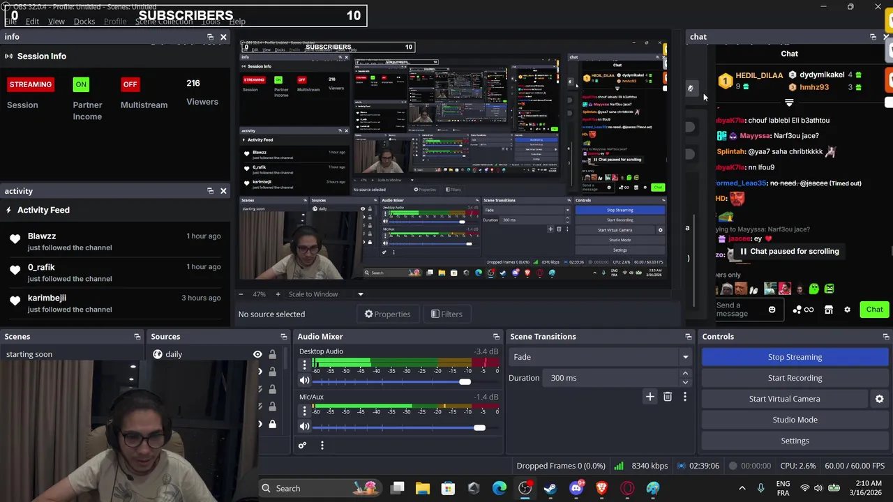Viewport: 893px width, 502px height.
Task: Mute the Desktop Audio speaker icon
Action: coord(304,381)
